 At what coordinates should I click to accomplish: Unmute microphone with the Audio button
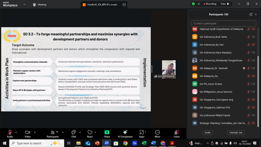click(10, 133)
